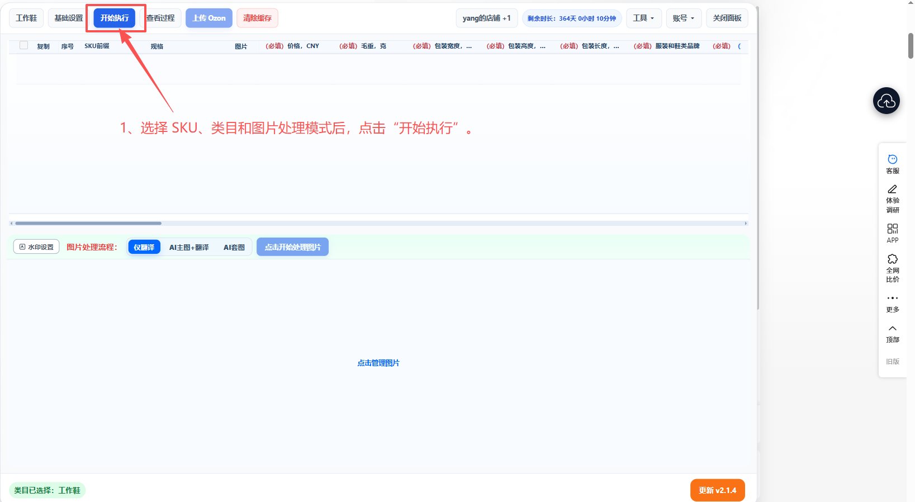This screenshot has height=502, width=915.
Task: Open the 全网比价 price comparison icon
Action: tap(893, 268)
